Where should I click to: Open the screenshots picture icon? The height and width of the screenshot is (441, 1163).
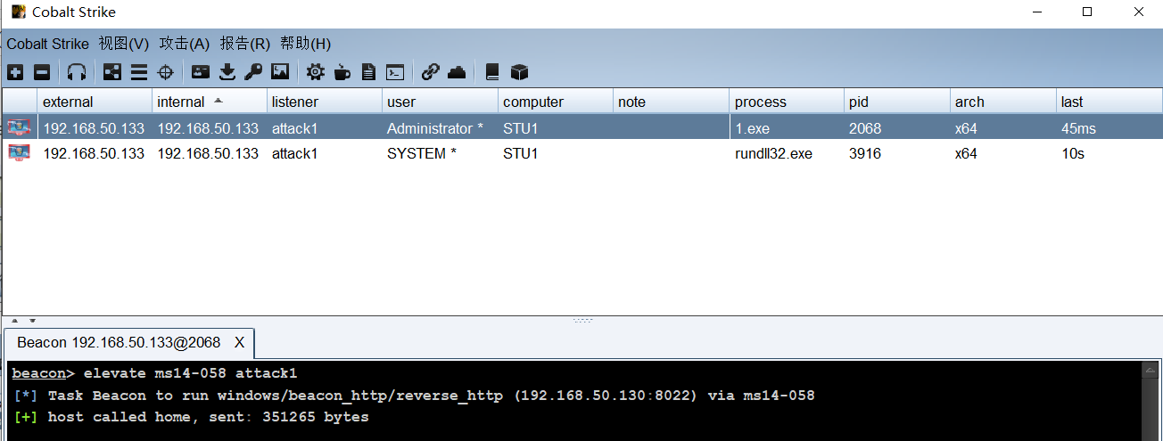click(x=280, y=72)
